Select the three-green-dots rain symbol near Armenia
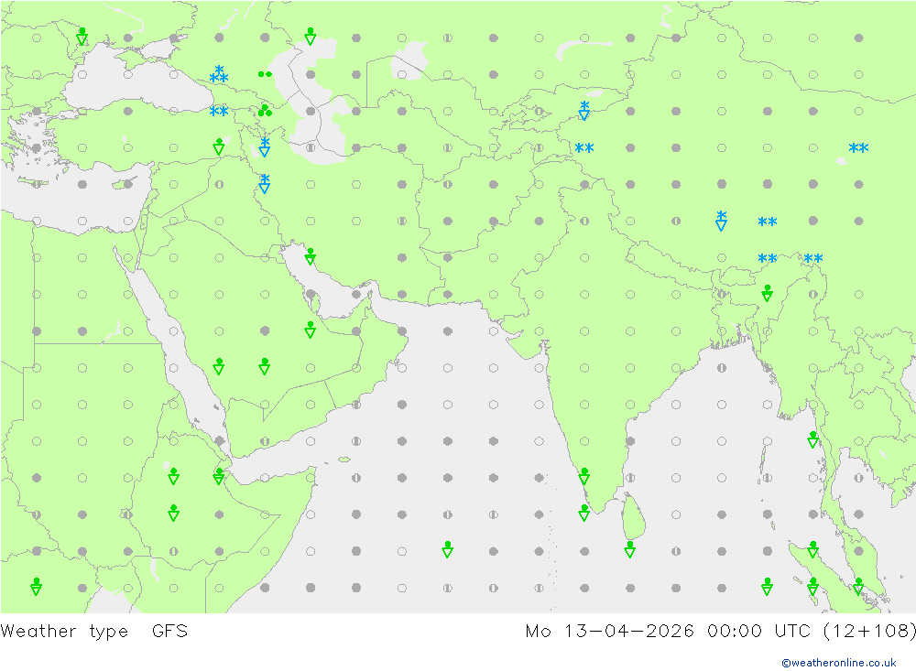The height and width of the screenshot is (671, 916). click(x=265, y=111)
